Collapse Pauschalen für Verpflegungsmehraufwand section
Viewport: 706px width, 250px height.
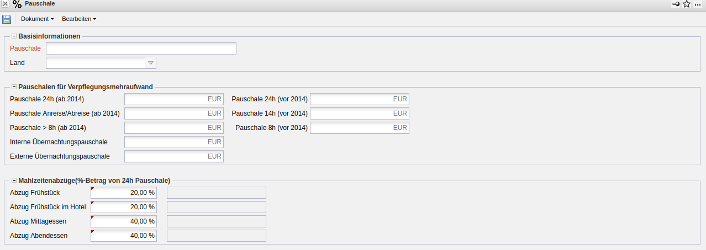[x=14, y=87]
